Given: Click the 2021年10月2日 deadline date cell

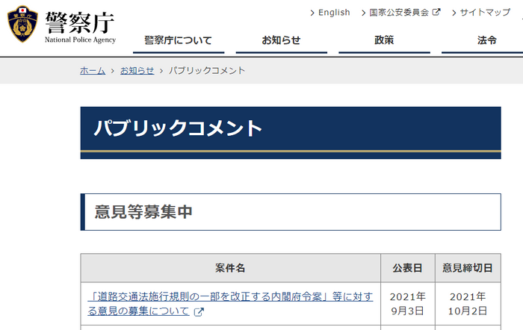Looking at the screenshot, I should 467,304.
